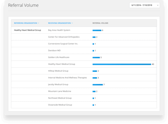
Task: Click the Referral Volume column header
Action: click(100, 23)
